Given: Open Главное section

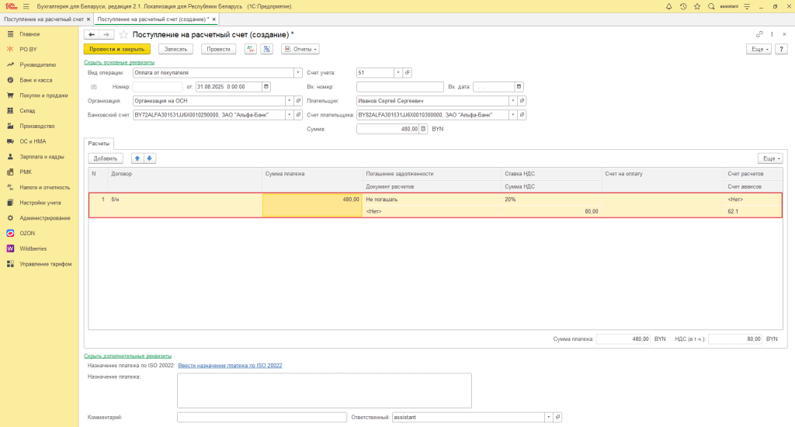Looking at the screenshot, I should (x=30, y=34).
